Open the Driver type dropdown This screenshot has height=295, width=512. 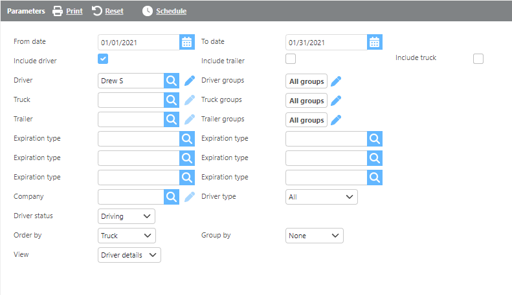(321, 197)
